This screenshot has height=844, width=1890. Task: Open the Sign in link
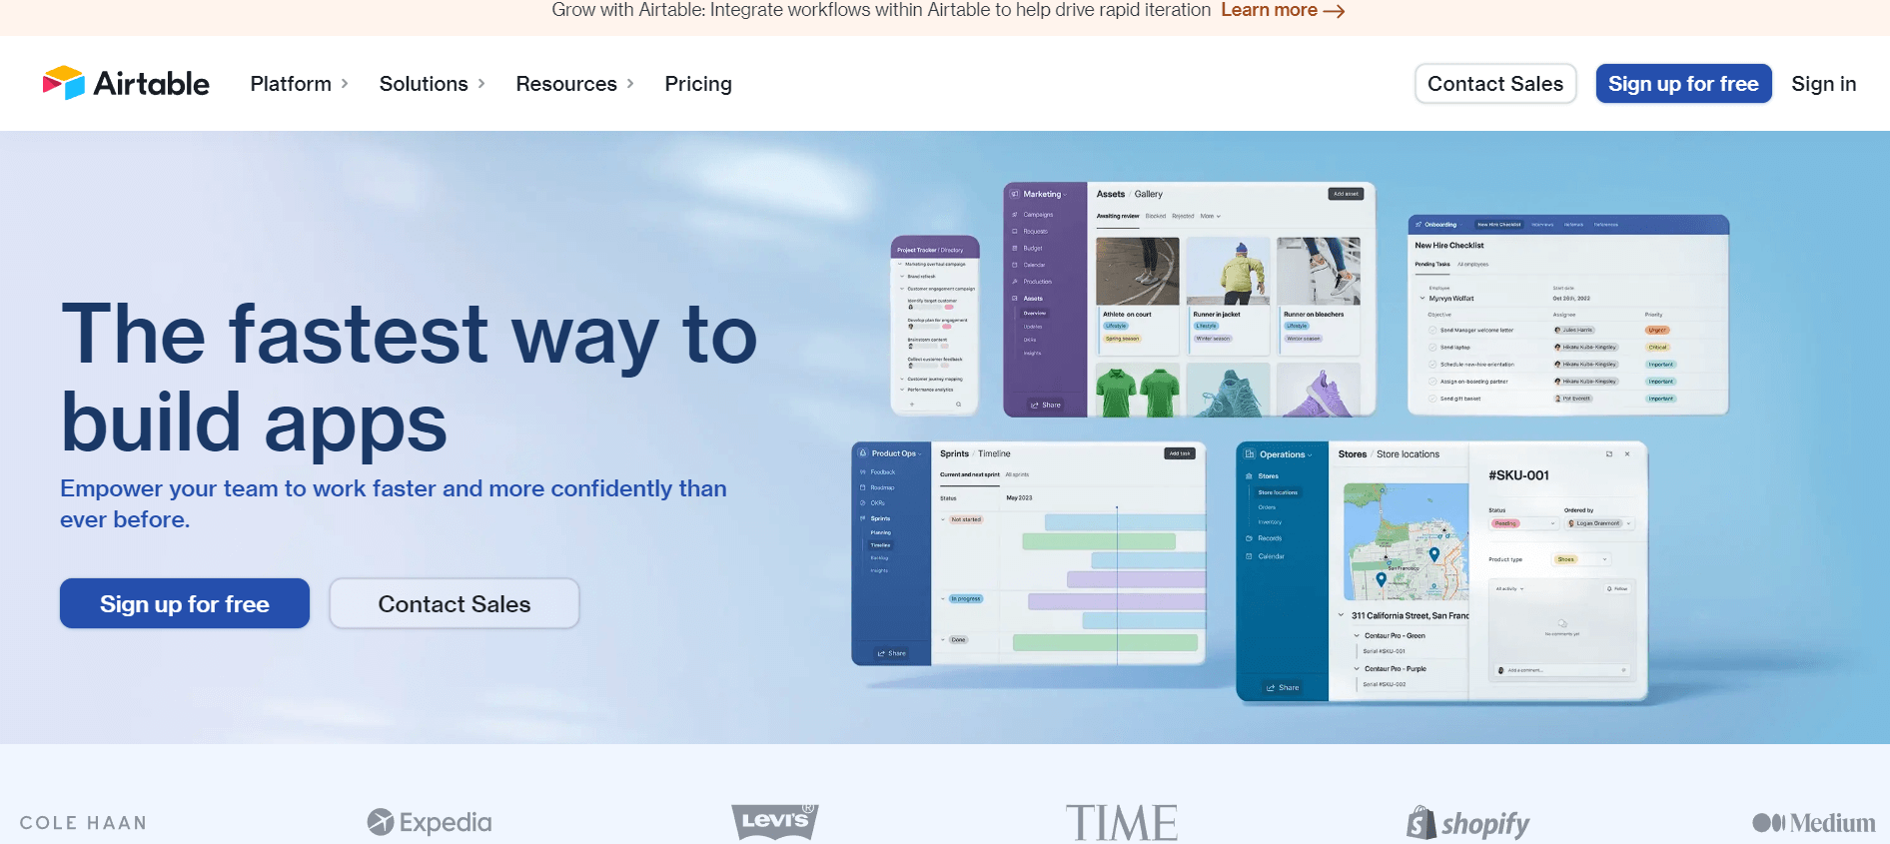1823,84
